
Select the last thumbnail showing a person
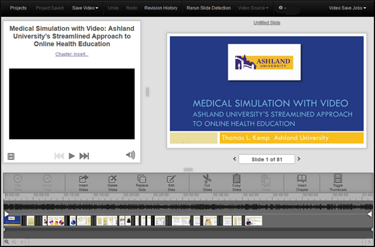[254, 221]
